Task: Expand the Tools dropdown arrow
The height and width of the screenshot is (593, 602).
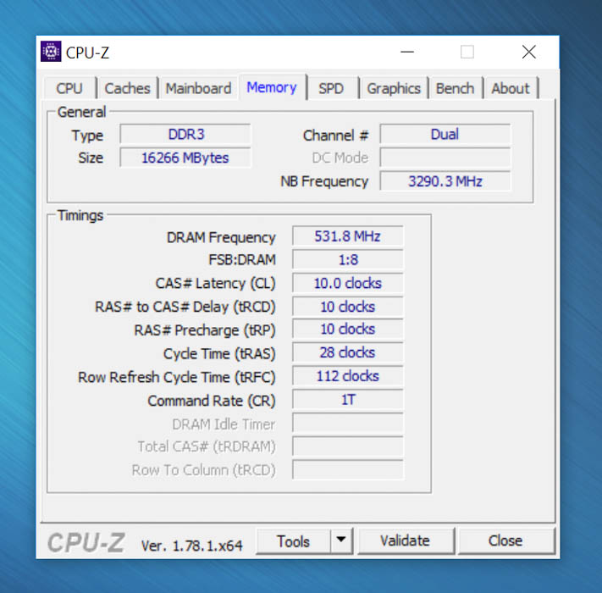Action: click(341, 540)
